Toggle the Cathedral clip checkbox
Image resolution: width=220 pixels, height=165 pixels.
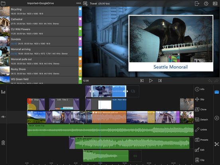pyautogui.click(x=80, y=19)
